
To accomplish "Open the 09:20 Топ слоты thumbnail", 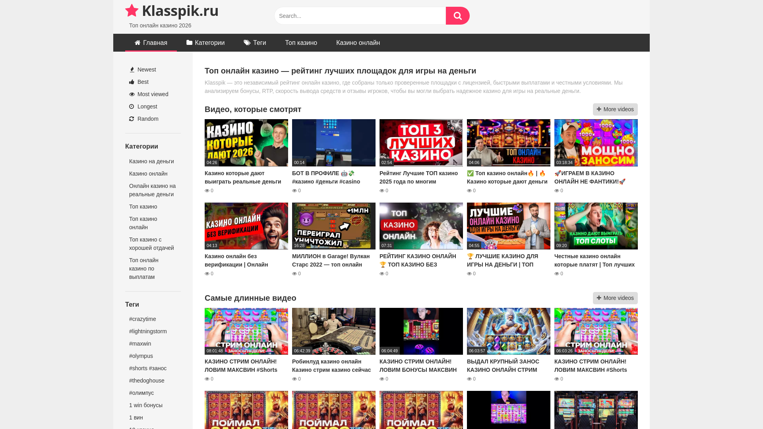I will click(596, 226).
